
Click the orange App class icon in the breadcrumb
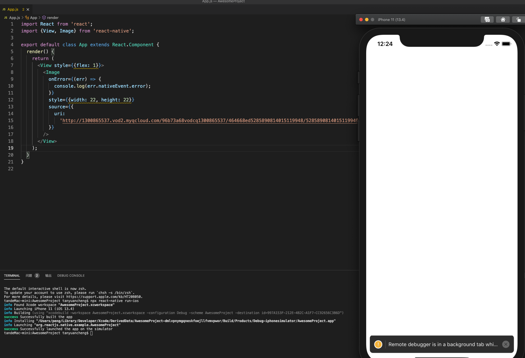(26, 18)
